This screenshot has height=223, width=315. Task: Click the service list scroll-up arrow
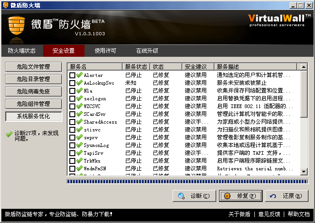(x=304, y=67)
